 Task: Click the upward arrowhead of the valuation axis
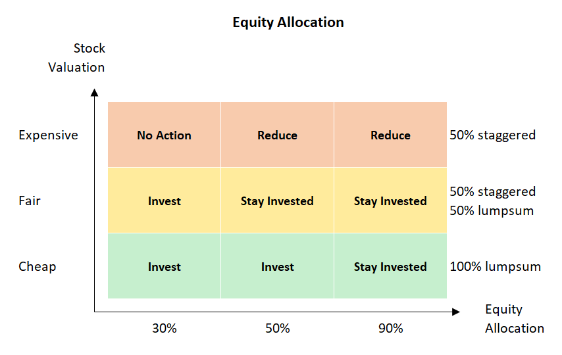pos(94,93)
